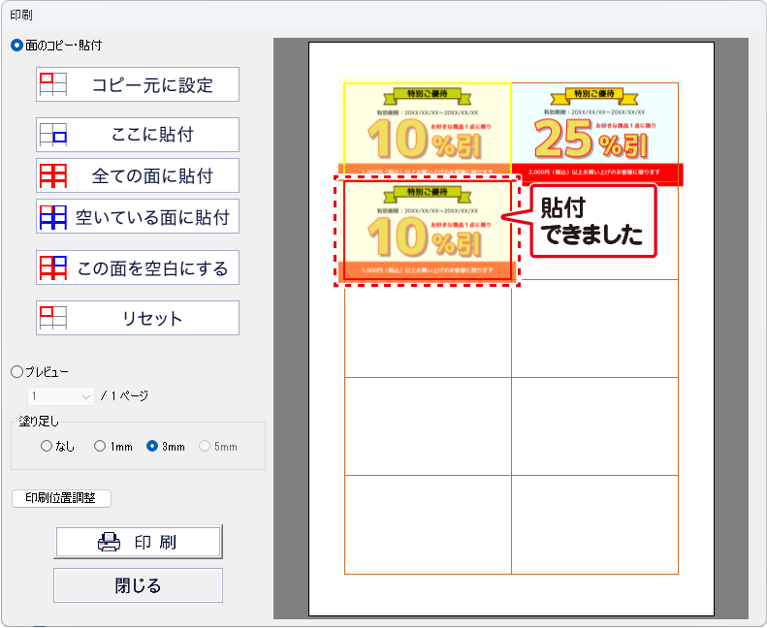The height and width of the screenshot is (628, 767).
Task: Set 塗り足し to 1mm
Action: [100, 447]
